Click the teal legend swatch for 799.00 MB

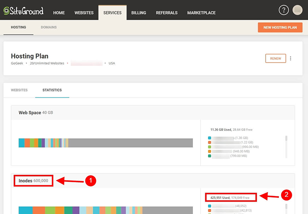[210, 156]
